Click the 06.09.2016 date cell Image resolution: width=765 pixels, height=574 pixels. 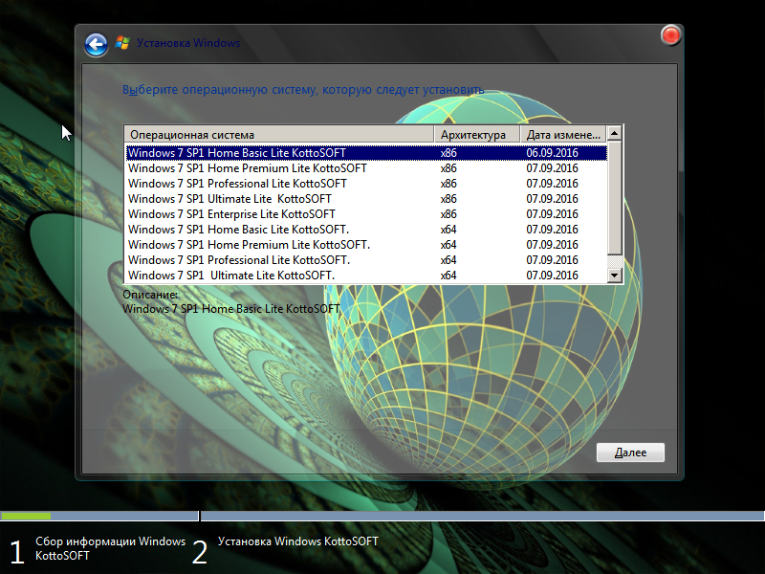point(552,153)
